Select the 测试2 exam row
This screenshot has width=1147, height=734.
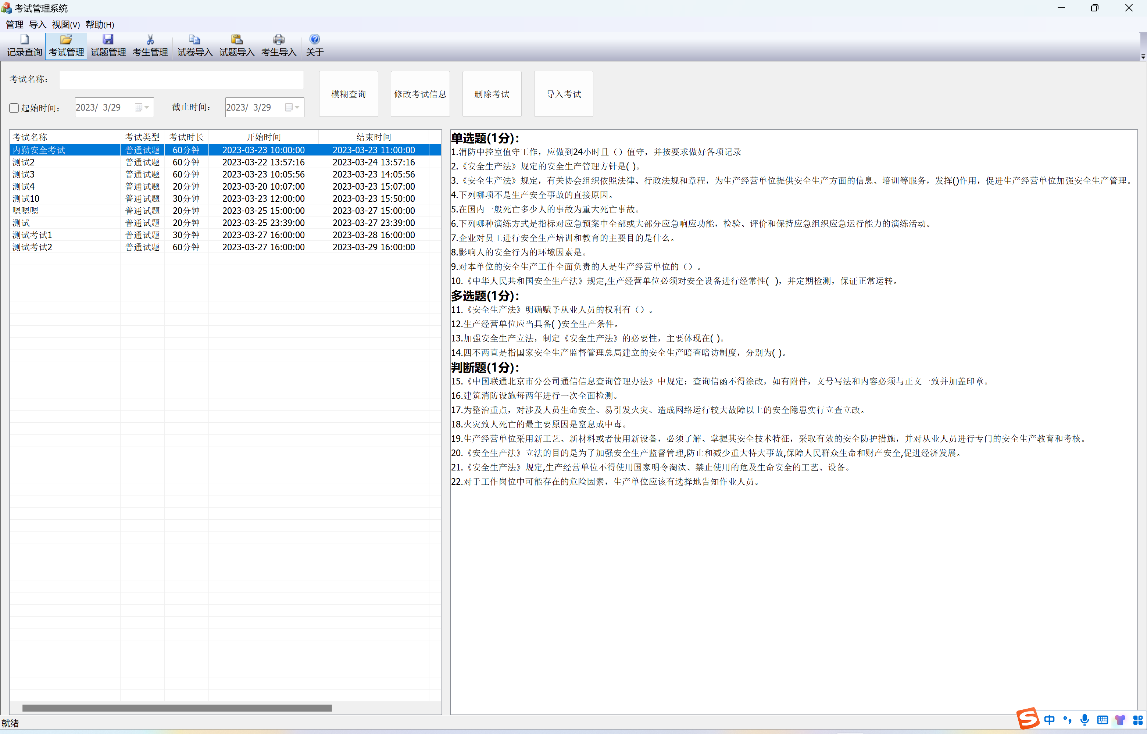(225, 162)
